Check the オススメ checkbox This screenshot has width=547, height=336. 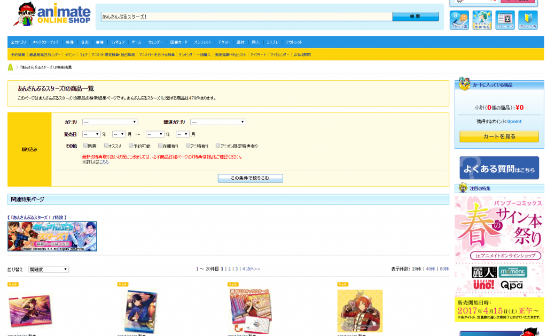click(x=106, y=146)
